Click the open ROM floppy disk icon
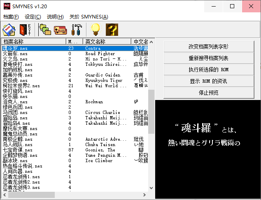This screenshot has height=200, width=261. [9, 30]
